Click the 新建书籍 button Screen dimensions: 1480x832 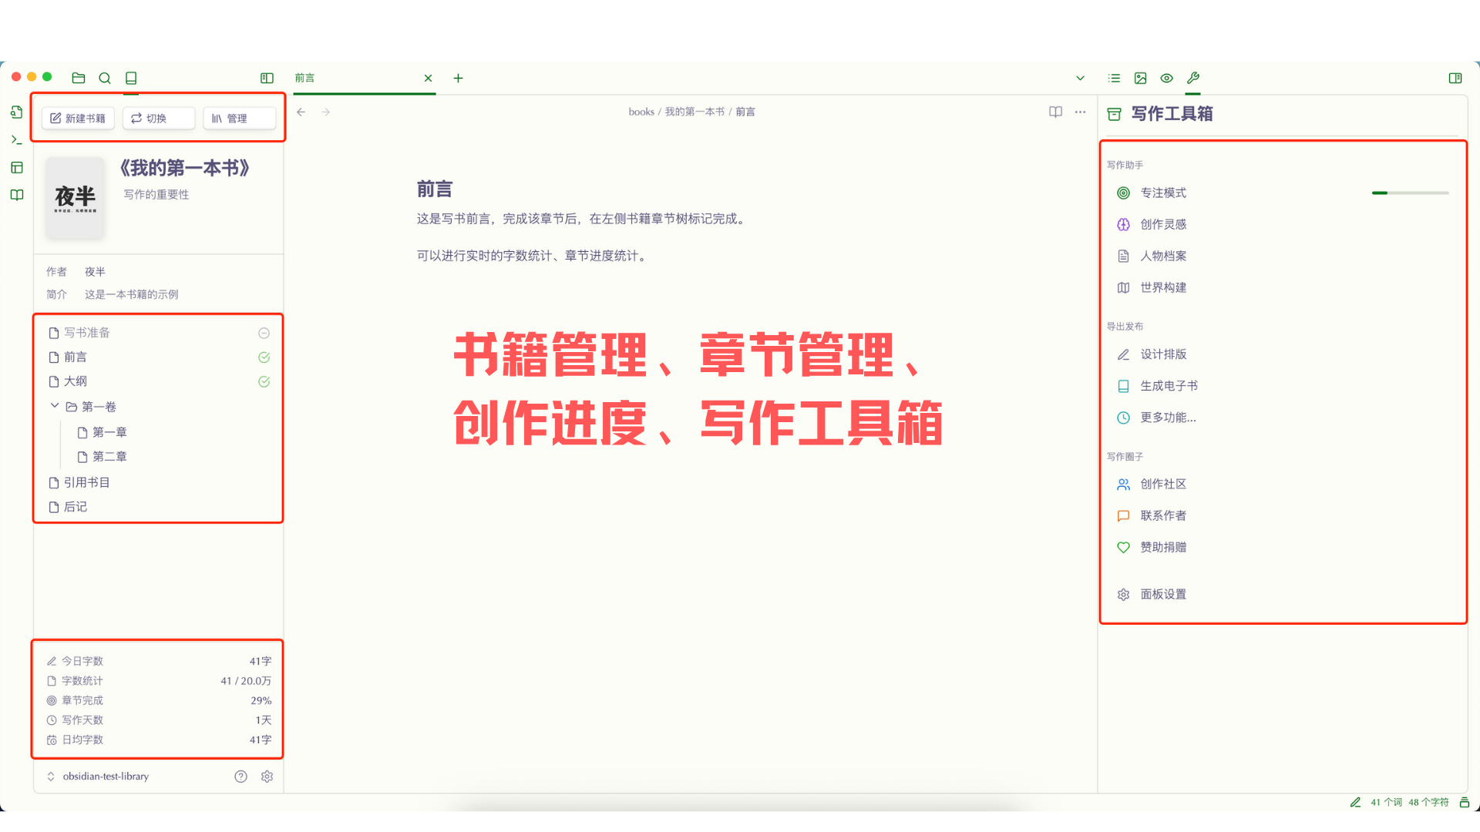tap(78, 118)
